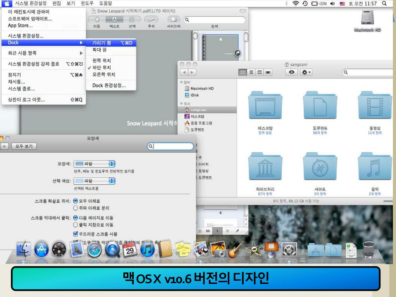Click the Quick Look eye button

(x=292, y=72)
